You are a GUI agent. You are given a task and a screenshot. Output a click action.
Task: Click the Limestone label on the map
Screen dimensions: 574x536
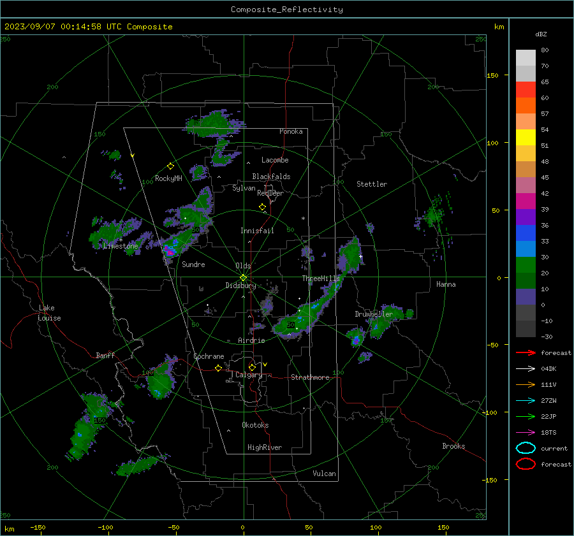[121, 246]
